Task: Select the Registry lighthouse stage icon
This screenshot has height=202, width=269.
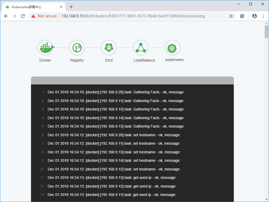Action: 77,48
